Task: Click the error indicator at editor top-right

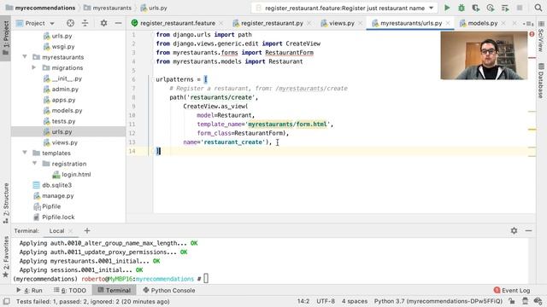Action: tap(532, 34)
